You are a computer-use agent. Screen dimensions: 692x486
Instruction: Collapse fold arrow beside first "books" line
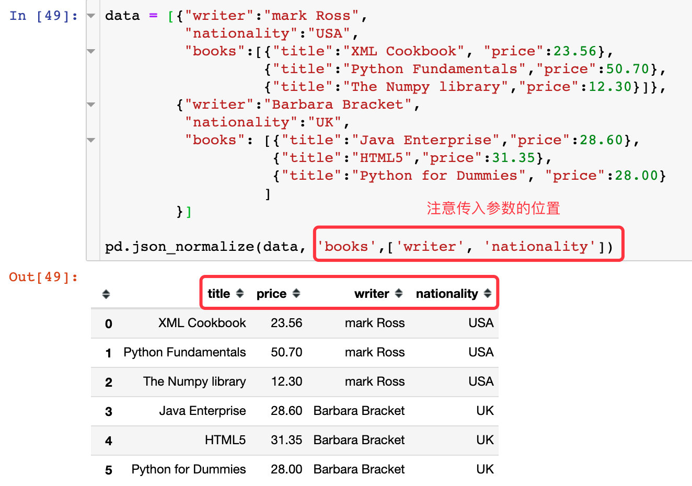point(91,51)
